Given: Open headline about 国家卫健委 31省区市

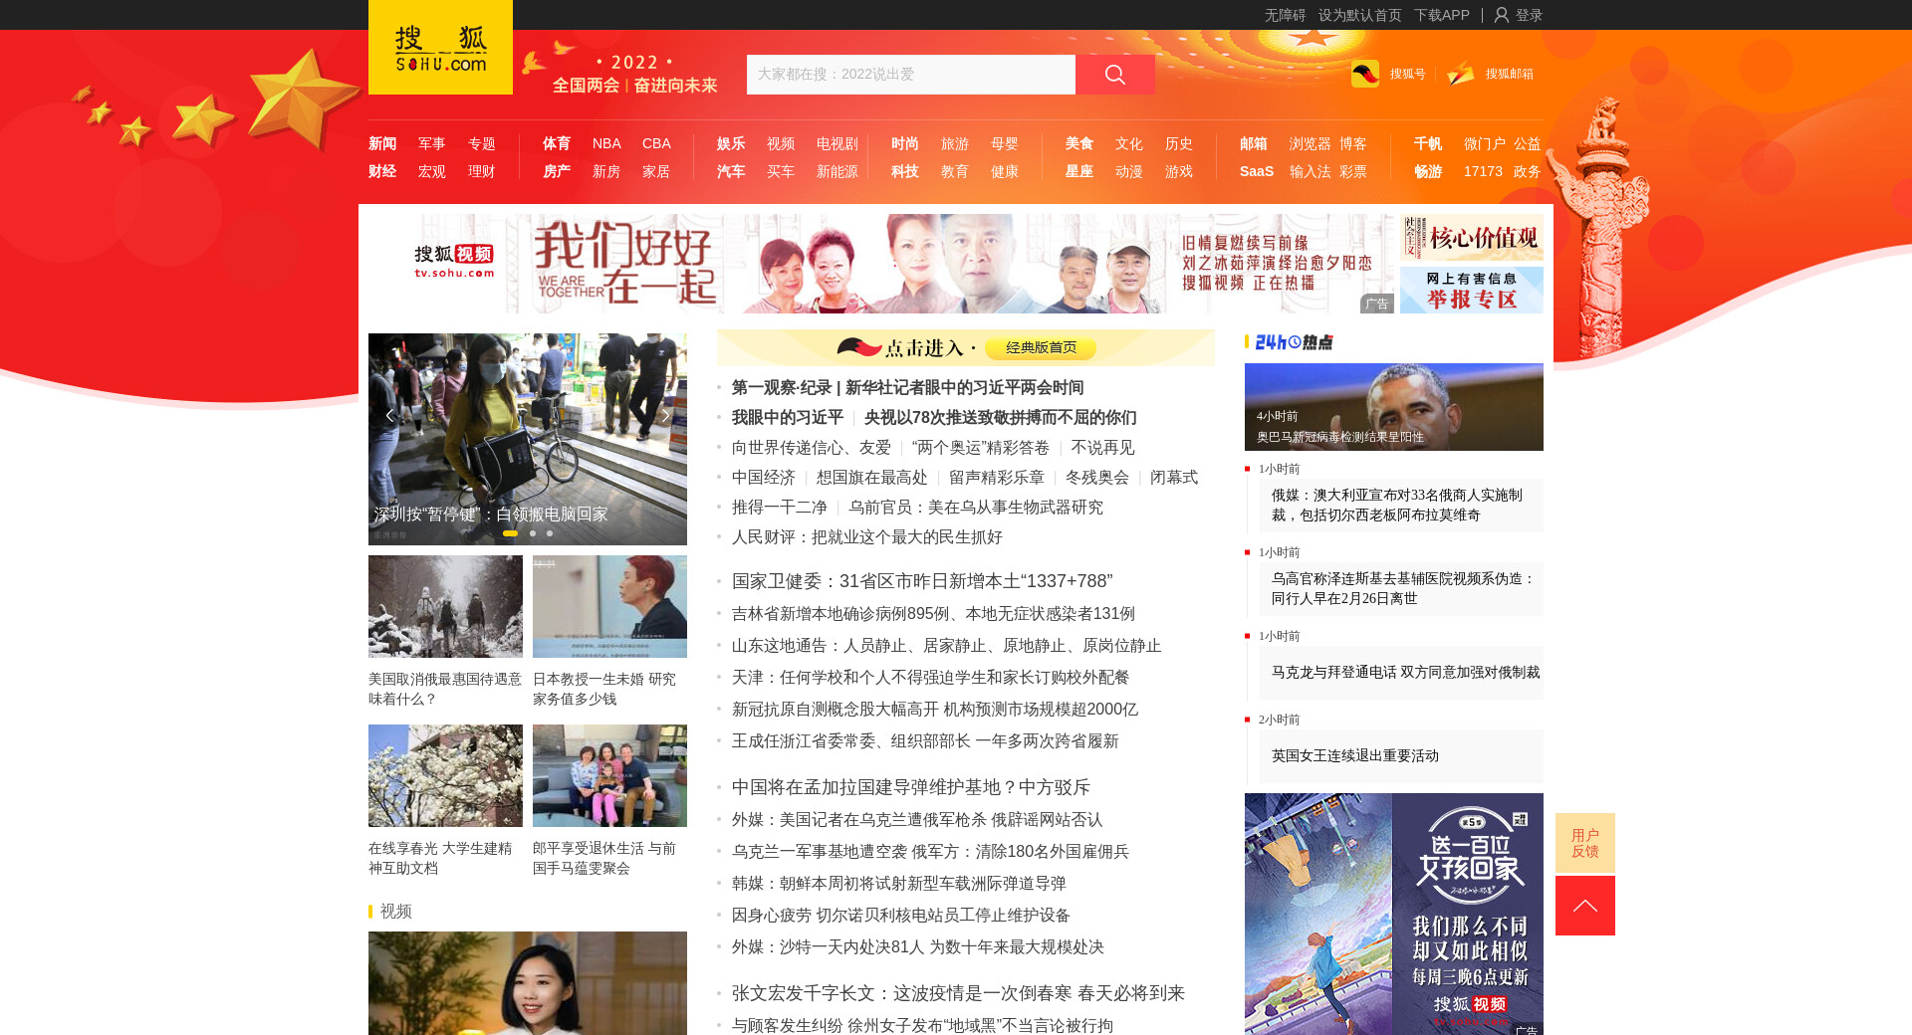Looking at the screenshot, I should pos(921,581).
